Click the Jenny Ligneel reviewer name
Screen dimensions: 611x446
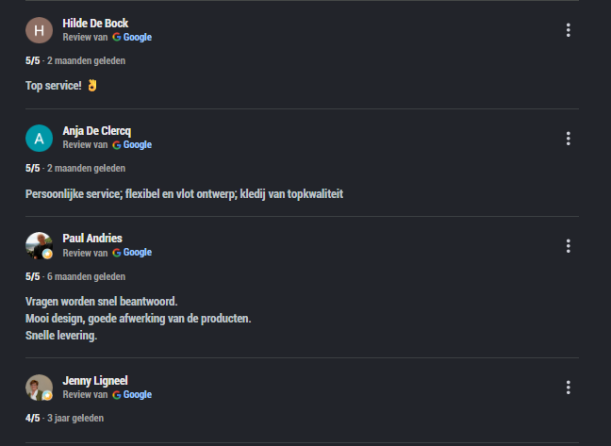point(95,381)
